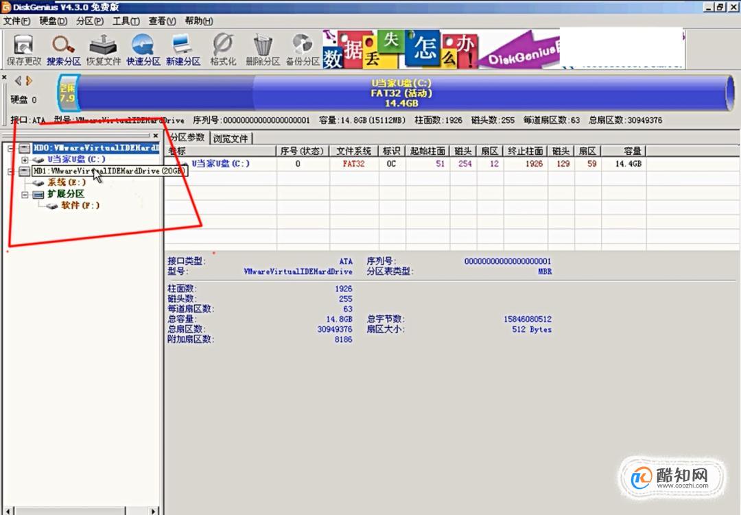The image size is (741, 515).
Task: Click the Quick Partition (快速分区) icon
Action: coord(143,50)
